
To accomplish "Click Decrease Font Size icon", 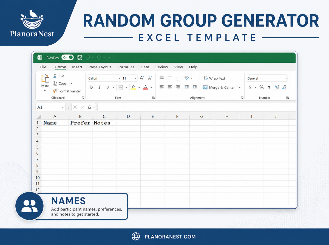I will [x=150, y=78].
